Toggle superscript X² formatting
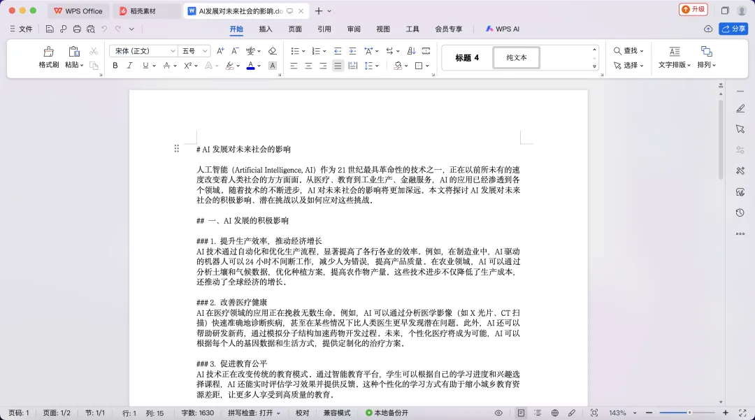Screen dimensions: 755x420 (188, 66)
